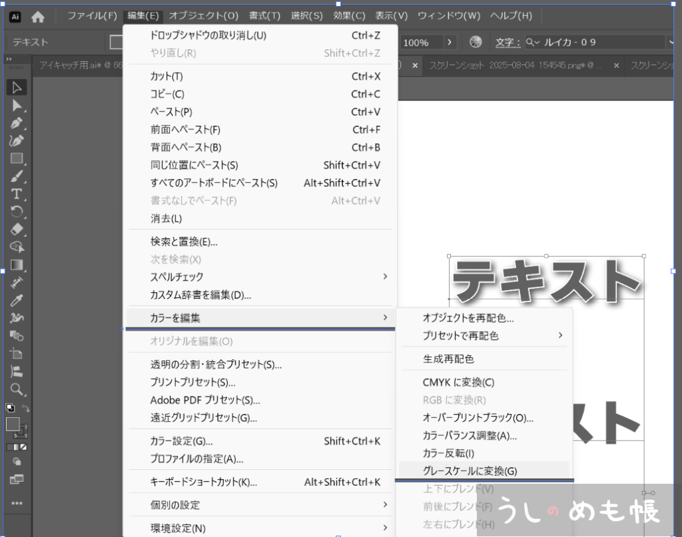Open the opacity 100% arrow dropdown
This screenshot has width=682, height=537.
pyautogui.click(x=450, y=43)
